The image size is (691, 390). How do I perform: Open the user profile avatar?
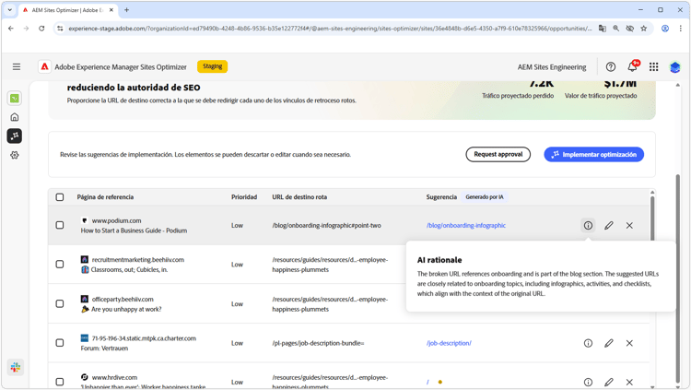click(x=674, y=67)
